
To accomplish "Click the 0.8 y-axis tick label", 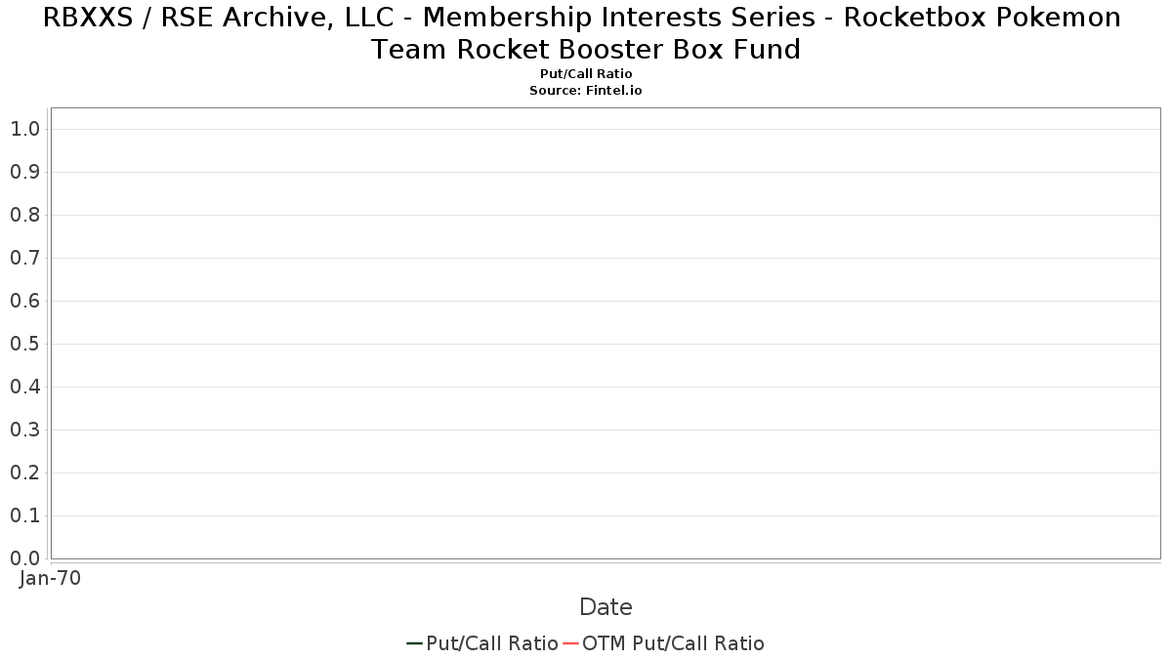I will point(24,215).
